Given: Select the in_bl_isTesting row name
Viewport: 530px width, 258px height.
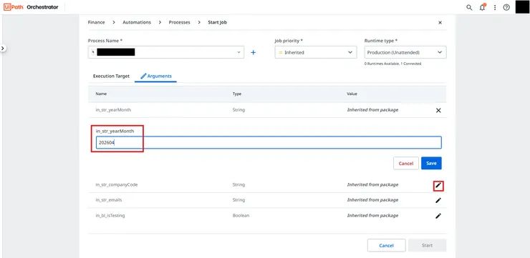Looking at the screenshot, I should pyautogui.click(x=110, y=216).
